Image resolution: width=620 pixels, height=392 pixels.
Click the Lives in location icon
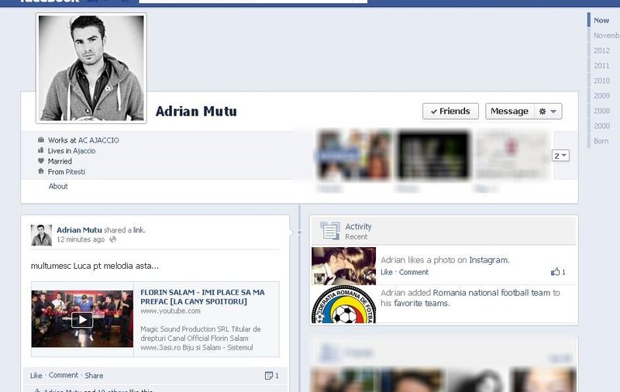point(41,150)
